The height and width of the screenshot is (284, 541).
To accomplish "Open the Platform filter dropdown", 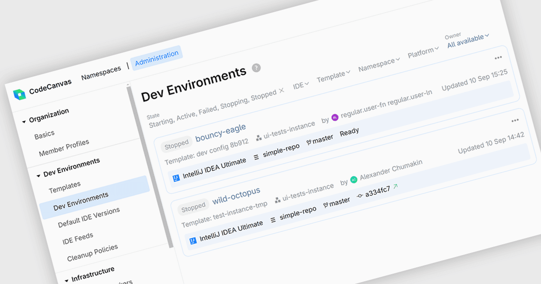I will coord(423,53).
